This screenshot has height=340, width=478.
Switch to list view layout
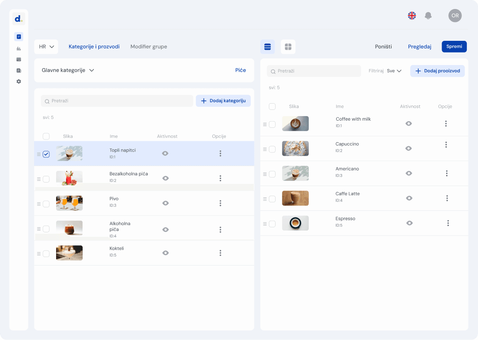[x=268, y=47]
